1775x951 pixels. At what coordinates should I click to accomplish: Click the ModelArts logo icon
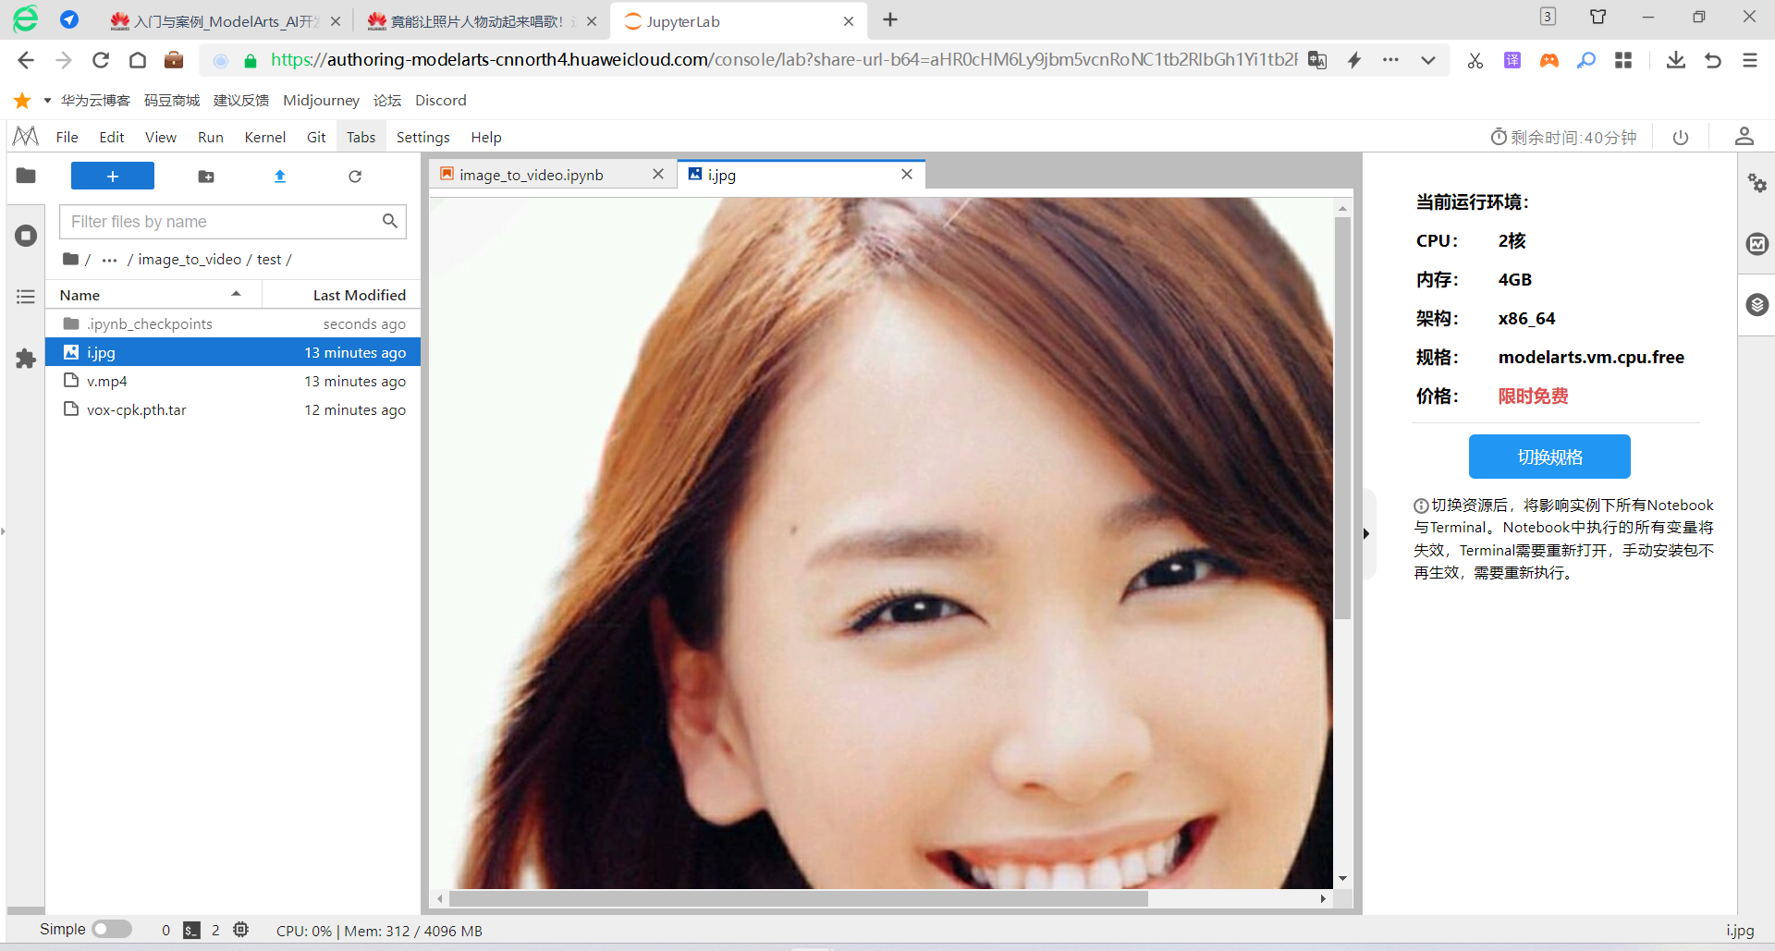[x=26, y=137]
